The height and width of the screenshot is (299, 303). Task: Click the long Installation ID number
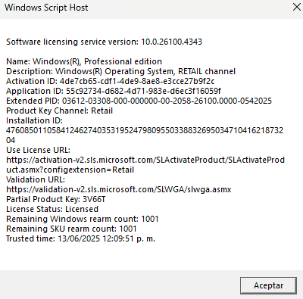click(145, 135)
